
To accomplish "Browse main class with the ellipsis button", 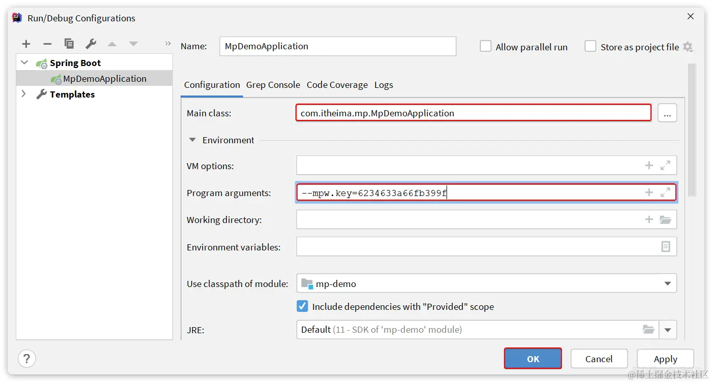I will tap(667, 113).
